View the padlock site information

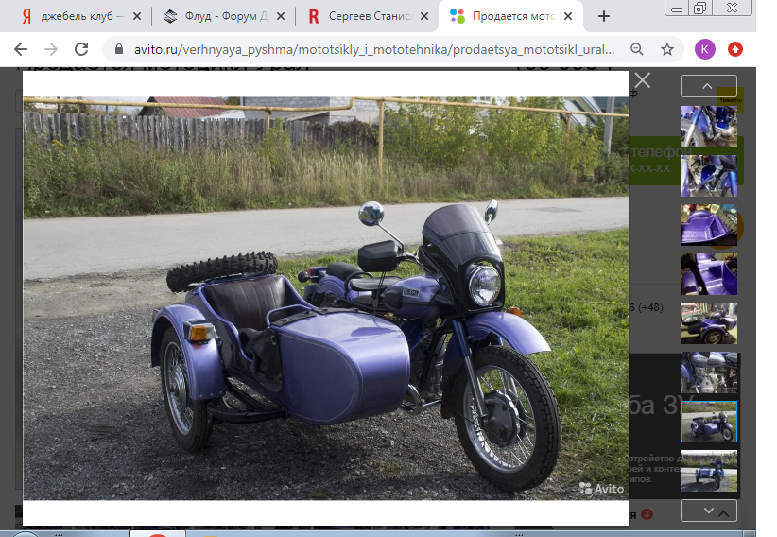[118, 49]
